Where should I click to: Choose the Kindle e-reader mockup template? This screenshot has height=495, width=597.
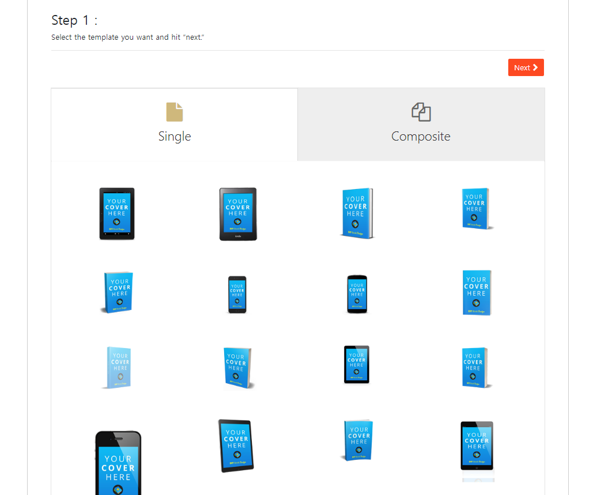[238, 214]
